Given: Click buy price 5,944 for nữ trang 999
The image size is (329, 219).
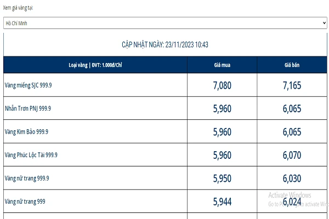Looking at the screenshot, I should click(222, 201).
